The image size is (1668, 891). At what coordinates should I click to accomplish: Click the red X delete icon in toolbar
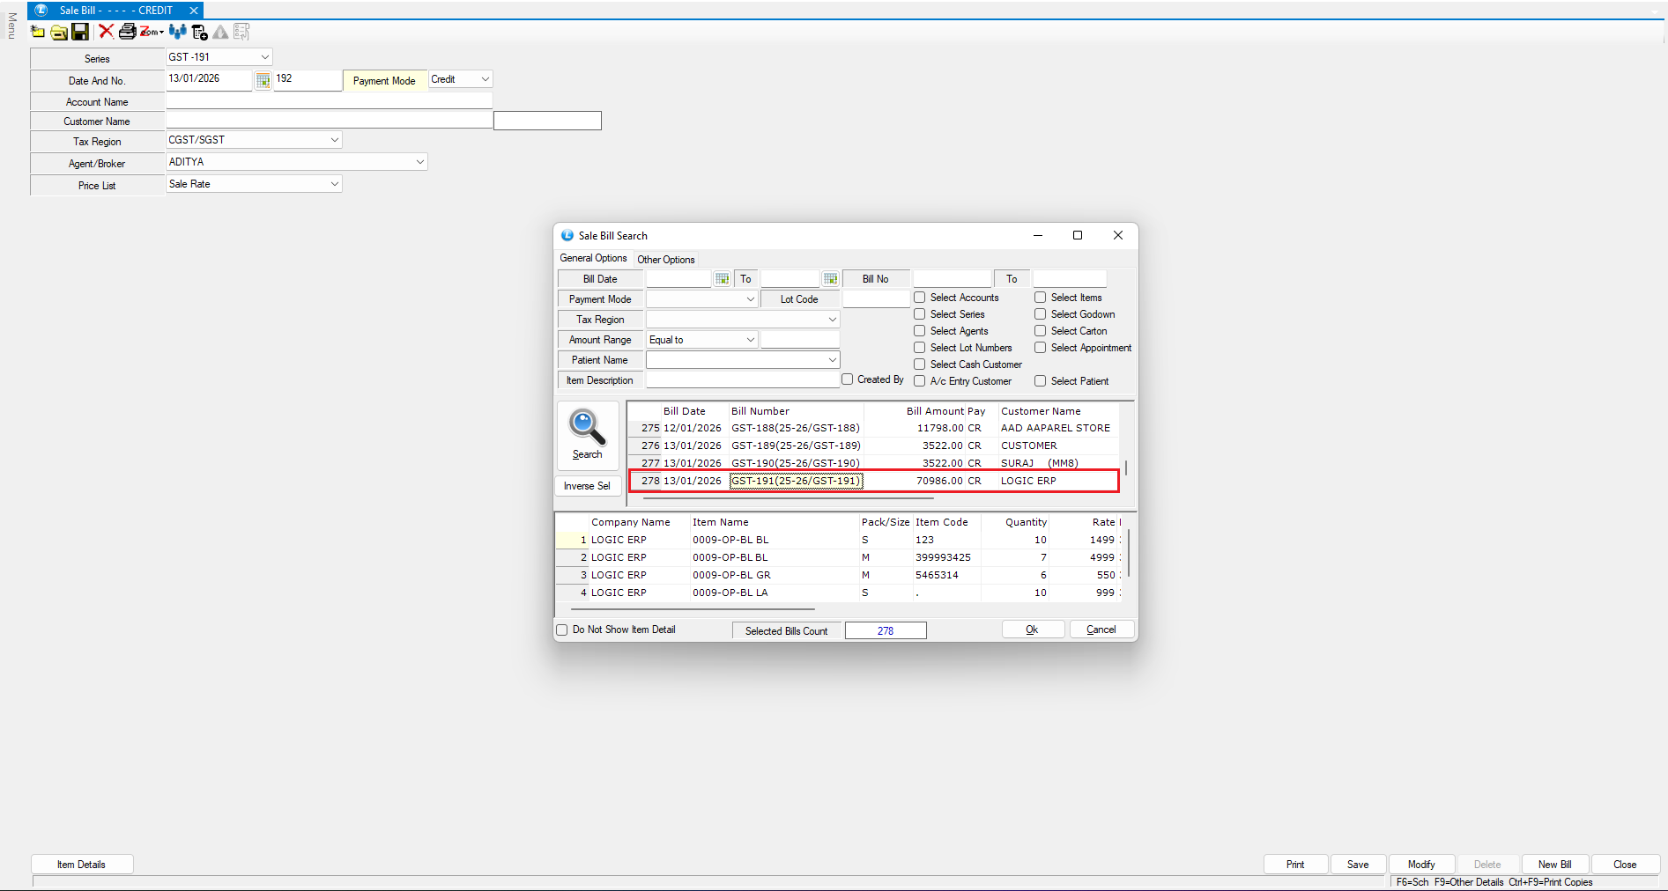click(106, 33)
